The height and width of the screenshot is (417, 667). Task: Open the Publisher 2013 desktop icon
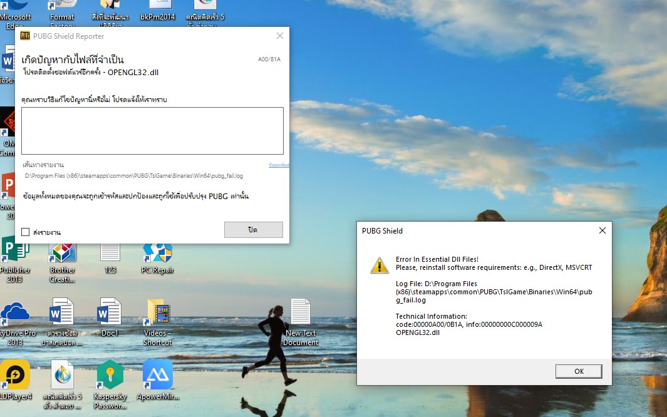click(x=14, y=259)
